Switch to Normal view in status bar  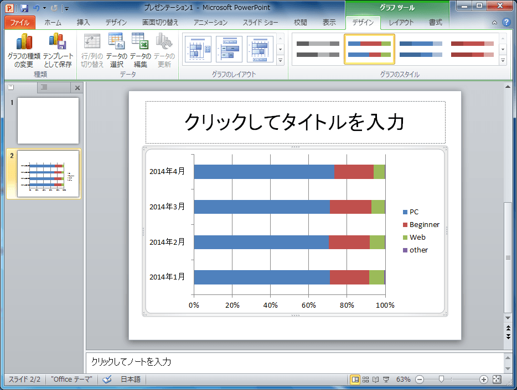coord(355,380)
